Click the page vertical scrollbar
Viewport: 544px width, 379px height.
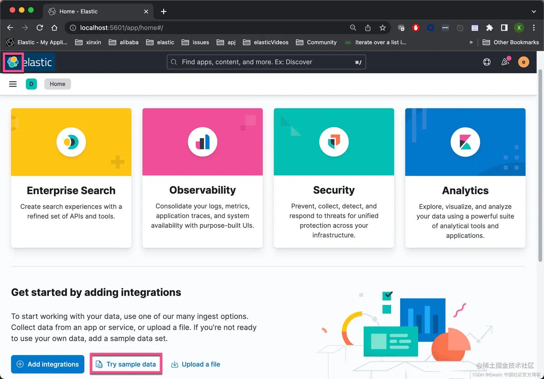540,165
